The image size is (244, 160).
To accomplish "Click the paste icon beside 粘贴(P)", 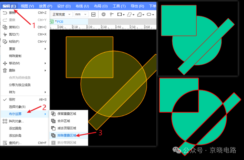I will (x=5, y=42).
